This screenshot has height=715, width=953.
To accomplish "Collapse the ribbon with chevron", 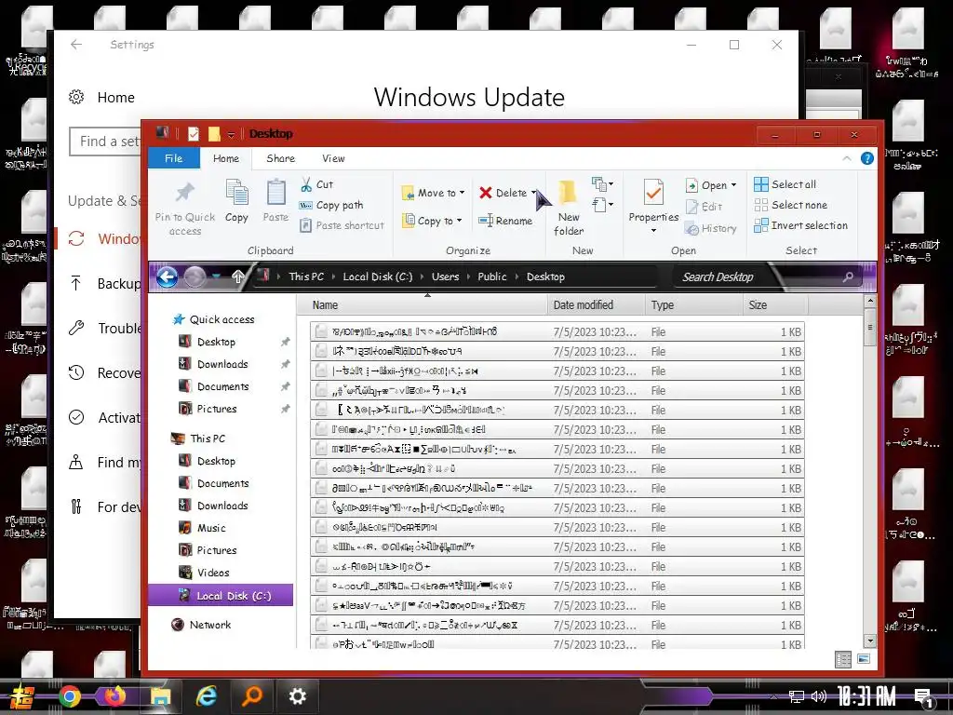I will coord(847,158).
